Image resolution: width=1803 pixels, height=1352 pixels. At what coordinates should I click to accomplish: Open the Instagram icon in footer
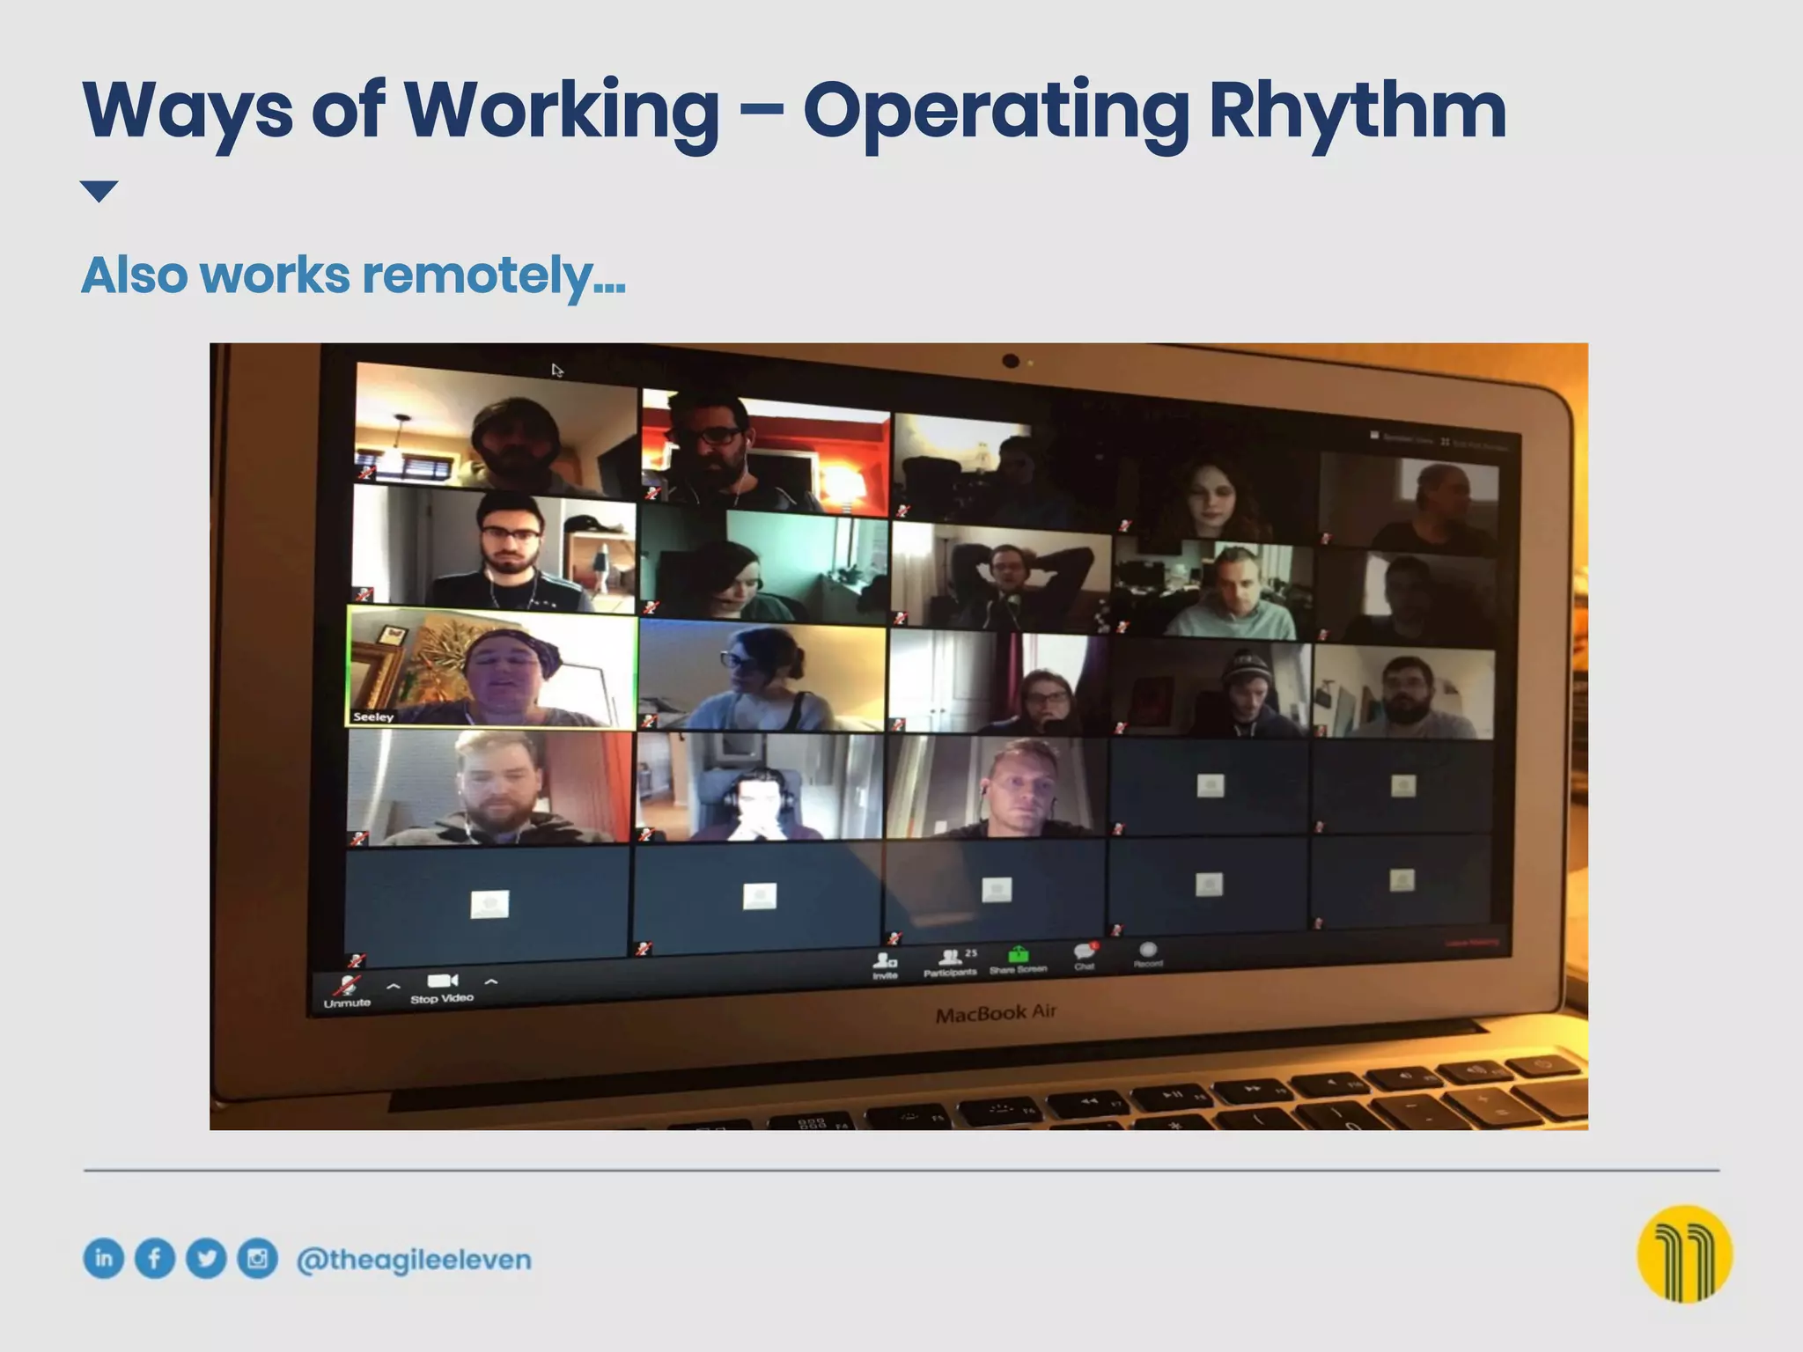pyautogui.click(x=257, y=1259)
